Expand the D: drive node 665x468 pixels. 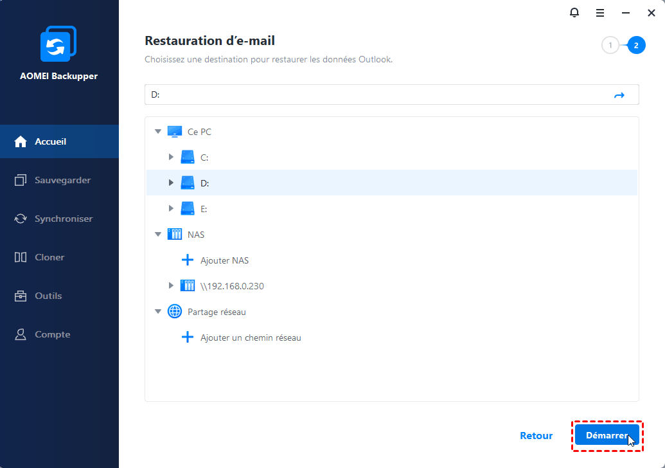click(171, 183)
